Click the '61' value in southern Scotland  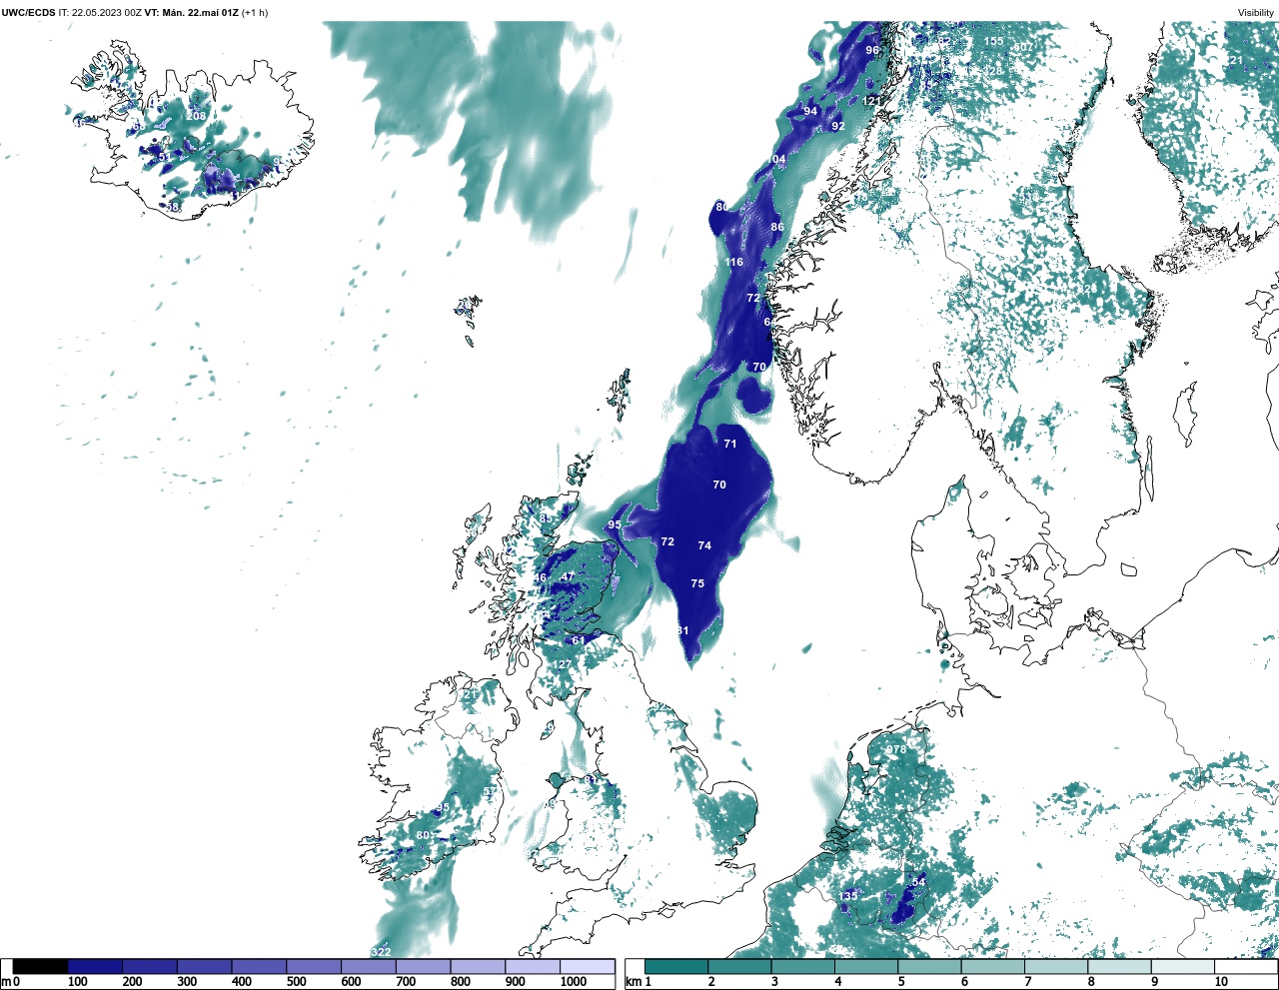pyautogui.click(x=579, y=640)
